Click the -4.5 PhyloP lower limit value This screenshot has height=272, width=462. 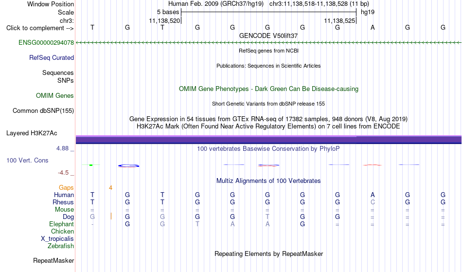pyautogui.click(x=63, y=172)
